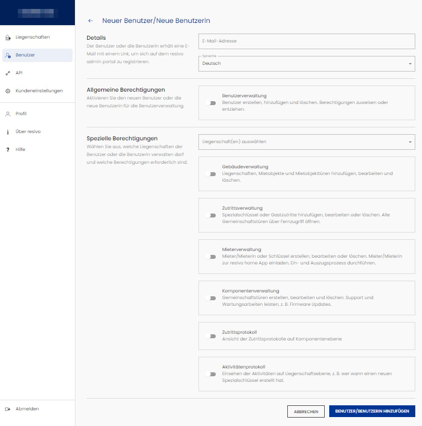Click the Abmelden logout icon
The height and width of the screenshot is (426, 422).
[x=8, y=409]
